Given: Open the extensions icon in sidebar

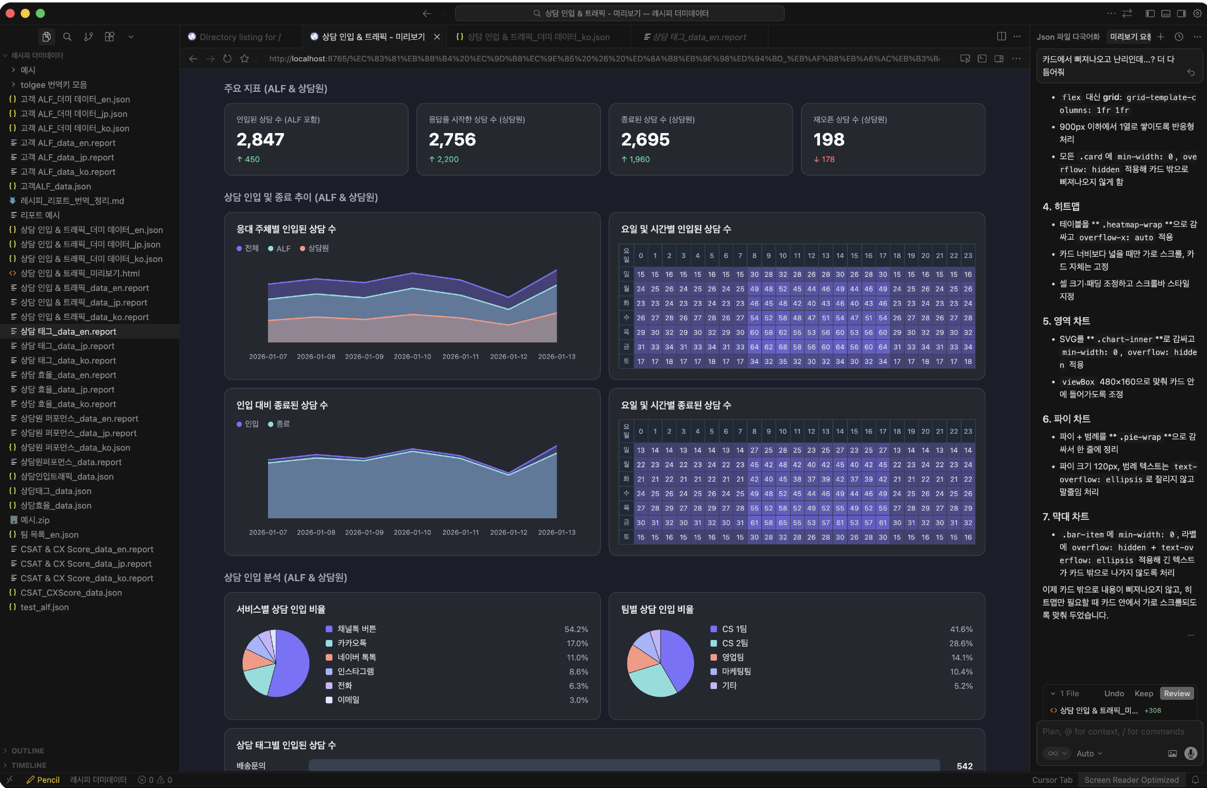Looking at the screenshot, I should [x=110, y=37].
